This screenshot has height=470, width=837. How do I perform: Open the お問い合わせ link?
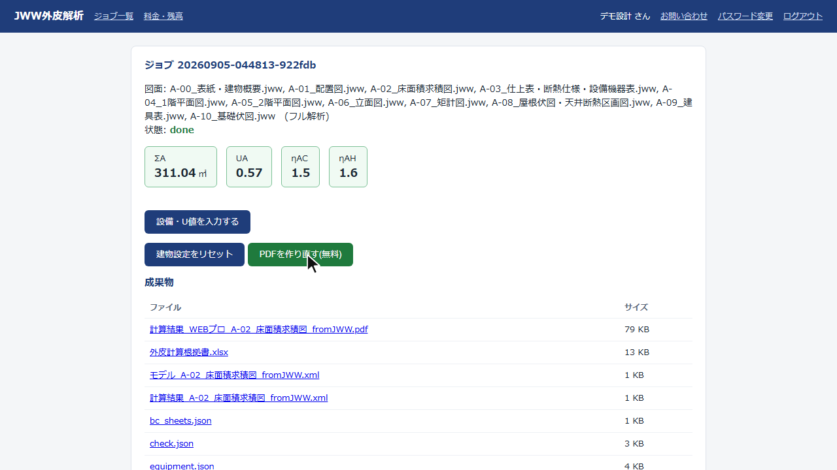coord(684,16)
